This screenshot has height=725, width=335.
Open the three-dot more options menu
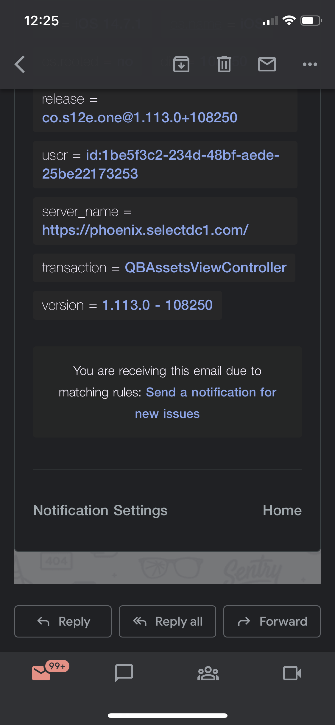[x=310, y=64]
